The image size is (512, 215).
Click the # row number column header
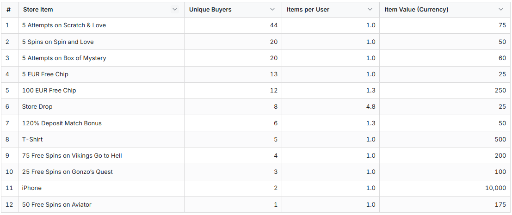pyautogui.click(x=8, y=10)
